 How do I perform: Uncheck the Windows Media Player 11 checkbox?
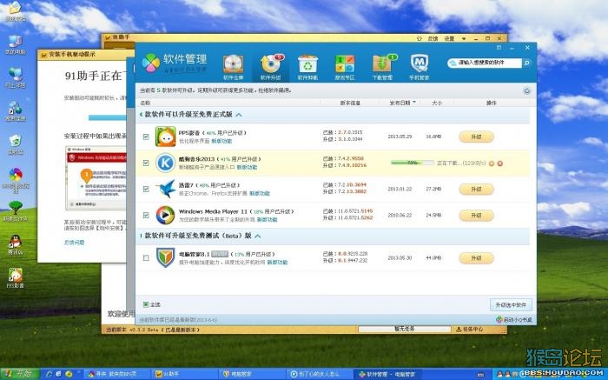pyautogui.click(x=146, y=215)
